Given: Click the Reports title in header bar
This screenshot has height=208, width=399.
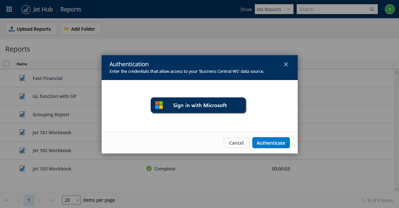Looking at the screenshot, I should tap(71, 9).
